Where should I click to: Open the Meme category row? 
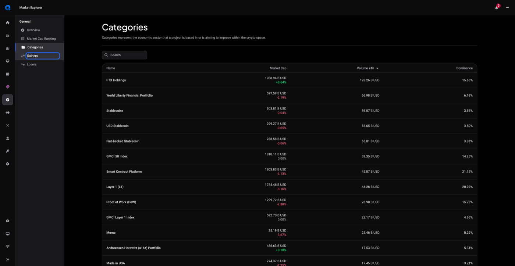pyautogui.click(x=289, y=233)
